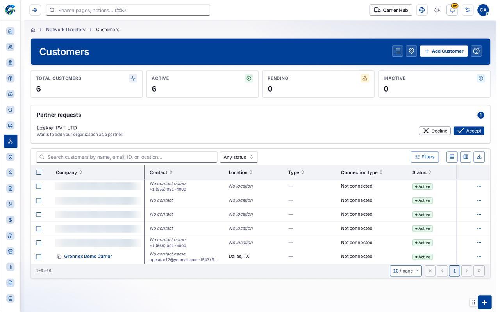This screenshot has height=312, width=500.
Task: Select page 1 in pagination
Action: click(454, 271)
